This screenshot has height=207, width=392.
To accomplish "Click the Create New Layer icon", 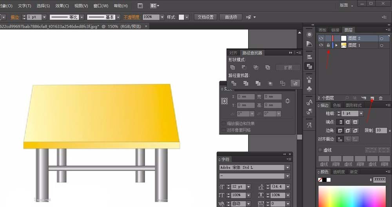I will (x=372, y=98).
